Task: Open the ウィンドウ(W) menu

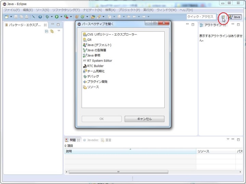Action: coord(166,10)
